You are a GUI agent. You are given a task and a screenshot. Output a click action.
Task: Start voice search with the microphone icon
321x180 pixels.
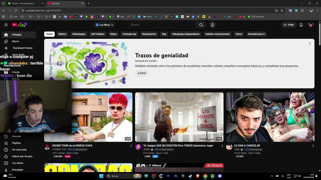tap(212, 25)
